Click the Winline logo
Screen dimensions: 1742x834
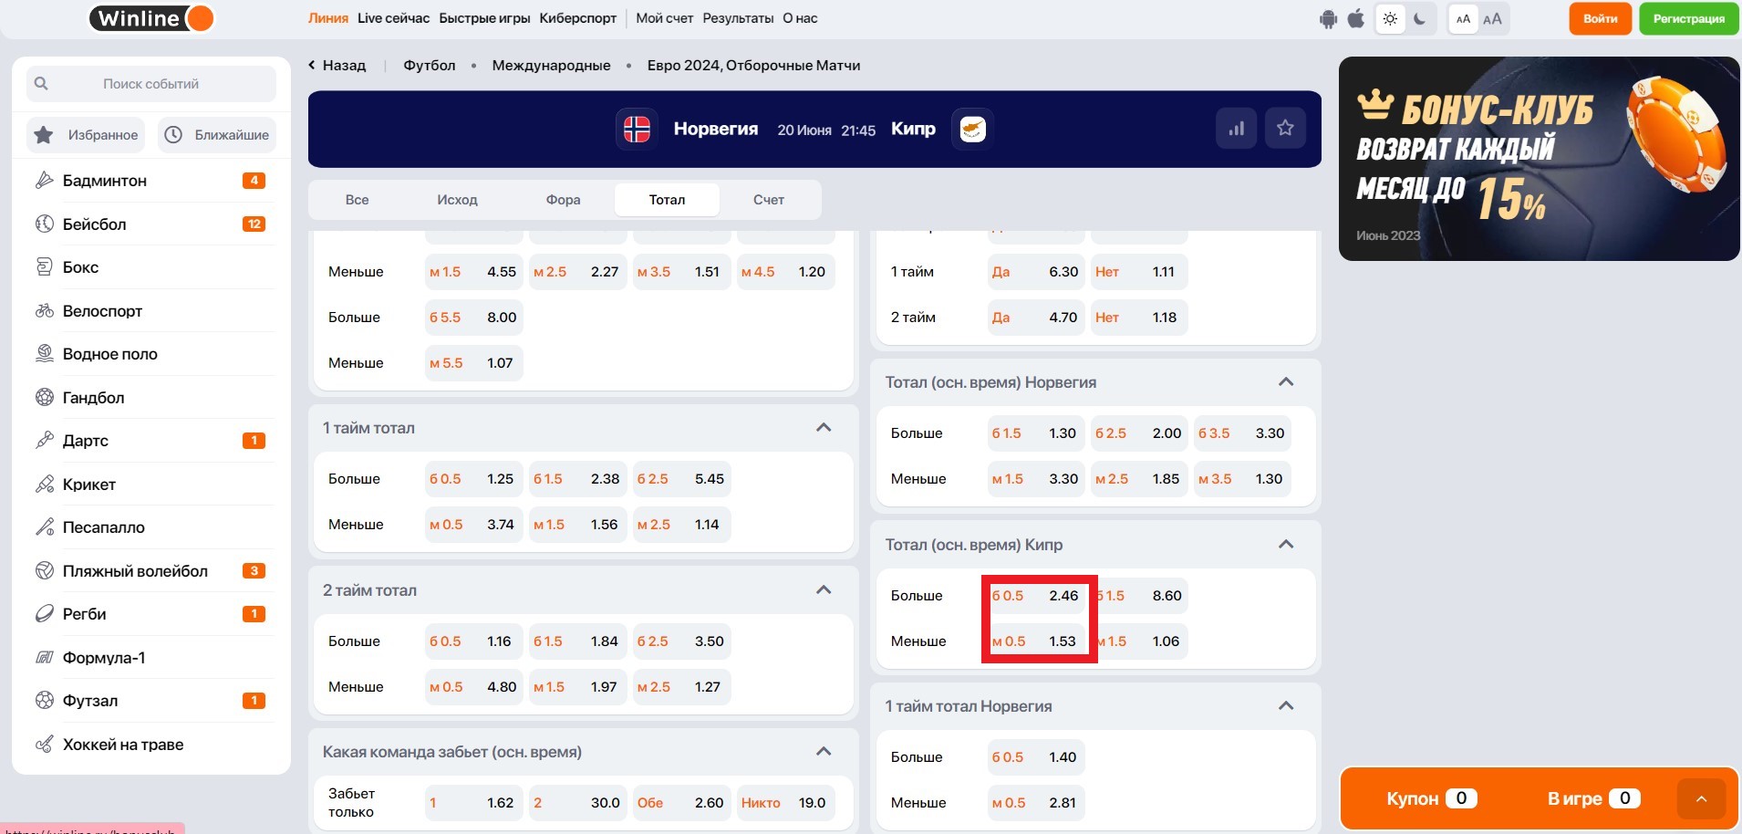click(x=151, y=18)
